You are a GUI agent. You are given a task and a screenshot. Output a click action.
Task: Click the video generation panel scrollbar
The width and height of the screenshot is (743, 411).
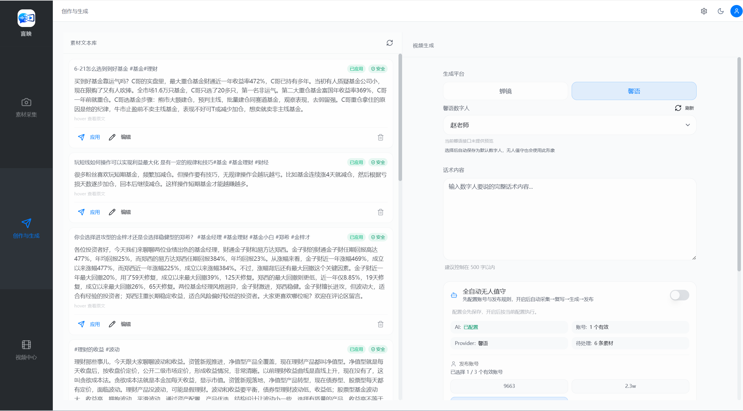(x=739, y=164)
